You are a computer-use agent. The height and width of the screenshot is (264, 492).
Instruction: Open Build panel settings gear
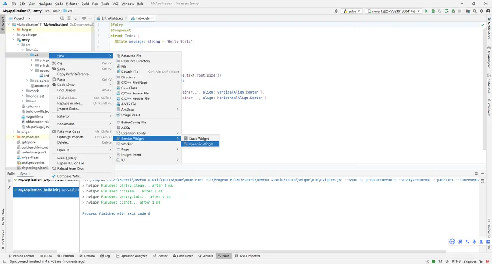pyautogui.click(x=476, y=174)
